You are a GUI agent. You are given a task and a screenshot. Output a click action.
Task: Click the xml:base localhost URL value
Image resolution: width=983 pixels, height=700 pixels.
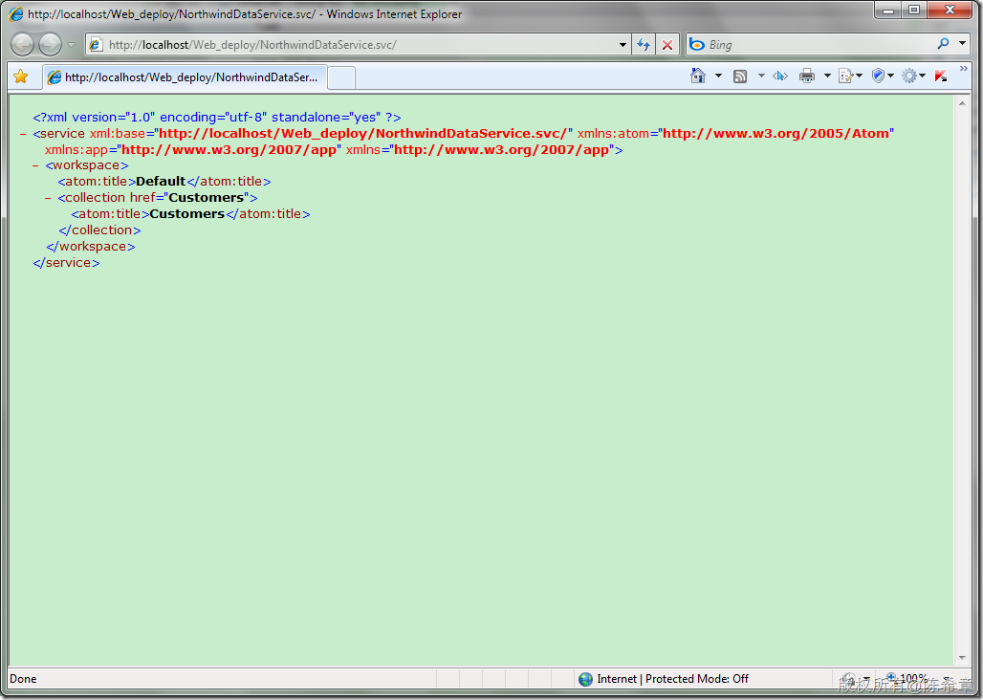pos(363,134)
